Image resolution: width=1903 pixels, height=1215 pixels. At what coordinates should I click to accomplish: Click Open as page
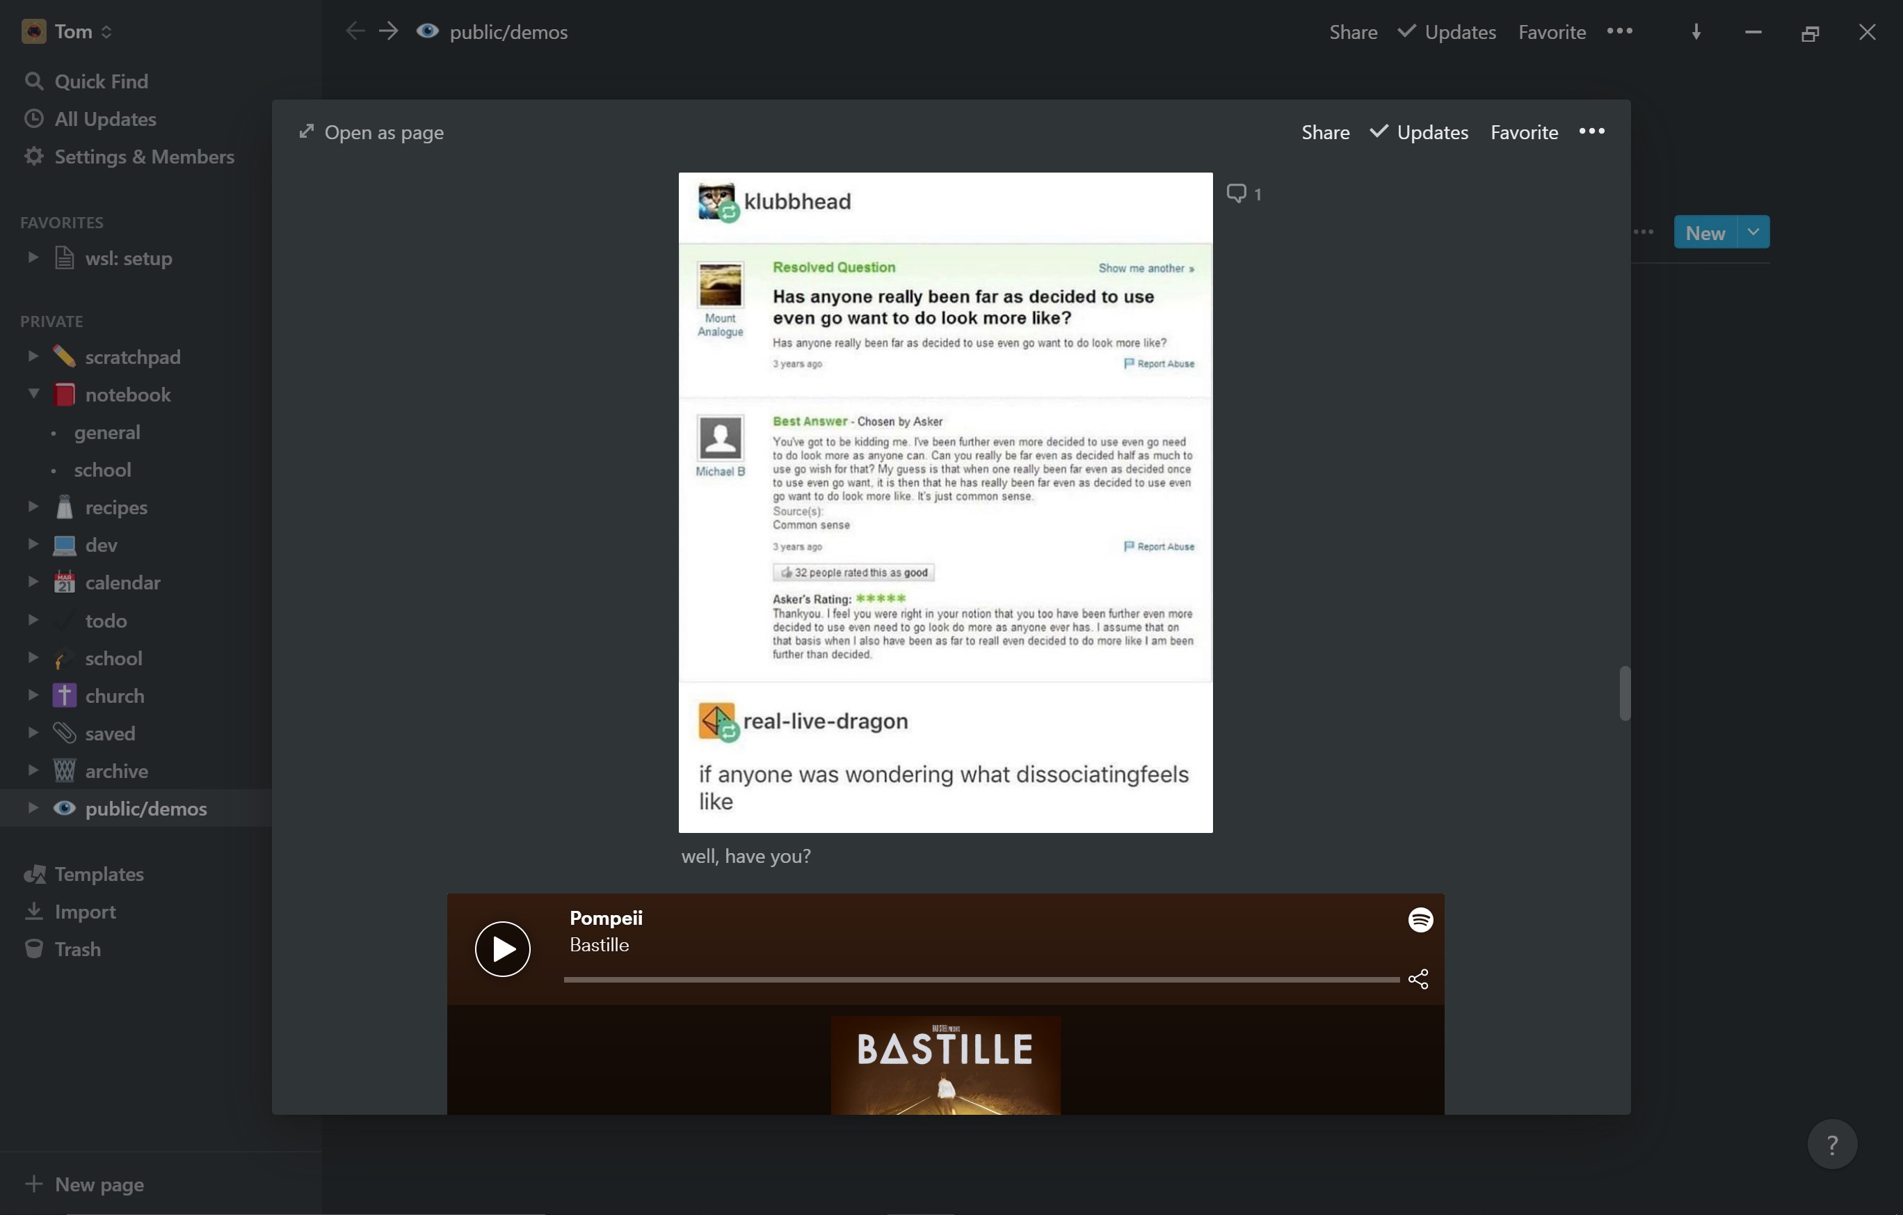coord(371,132)
